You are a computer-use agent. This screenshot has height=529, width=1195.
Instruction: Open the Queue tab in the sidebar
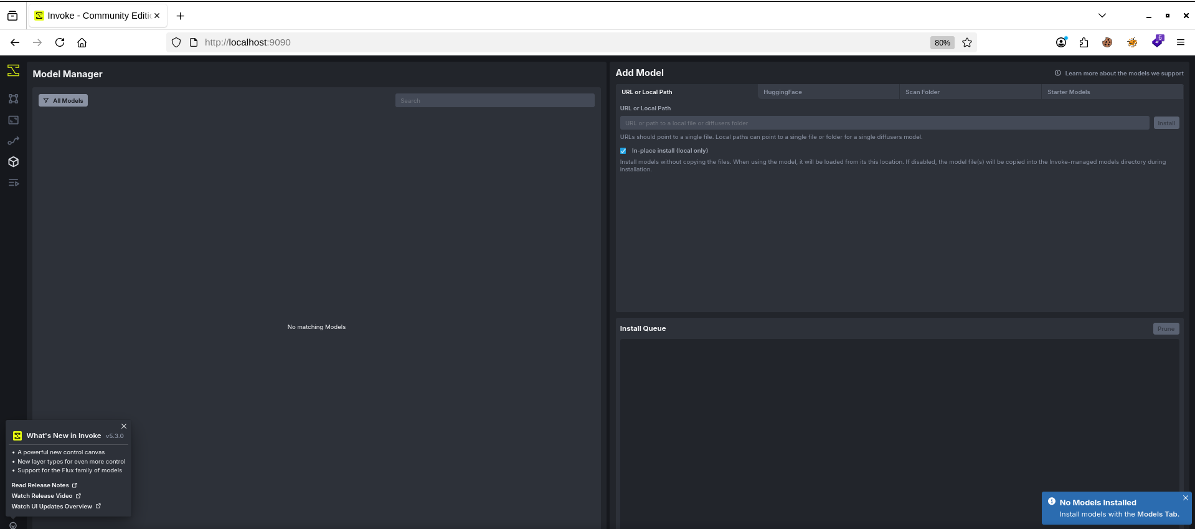(13, 183)
